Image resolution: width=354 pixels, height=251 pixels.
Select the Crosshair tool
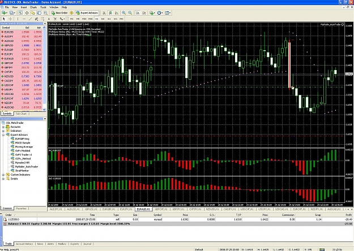pos(10,19)
